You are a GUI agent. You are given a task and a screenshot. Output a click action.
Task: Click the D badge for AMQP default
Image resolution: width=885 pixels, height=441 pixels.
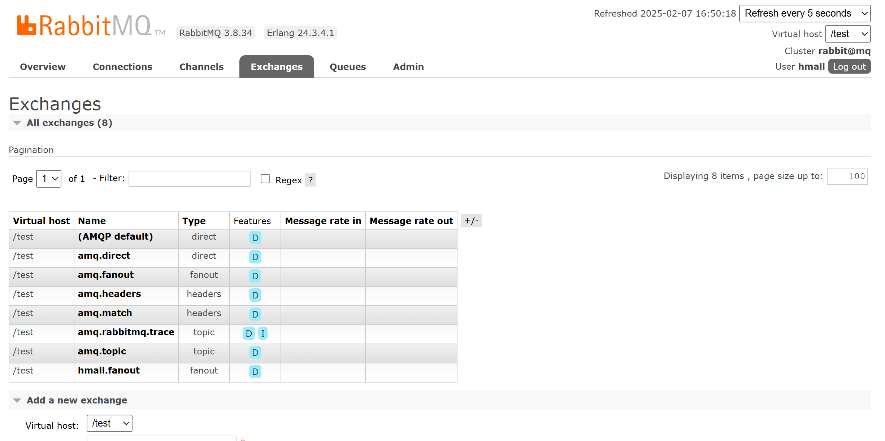(255, 238)
